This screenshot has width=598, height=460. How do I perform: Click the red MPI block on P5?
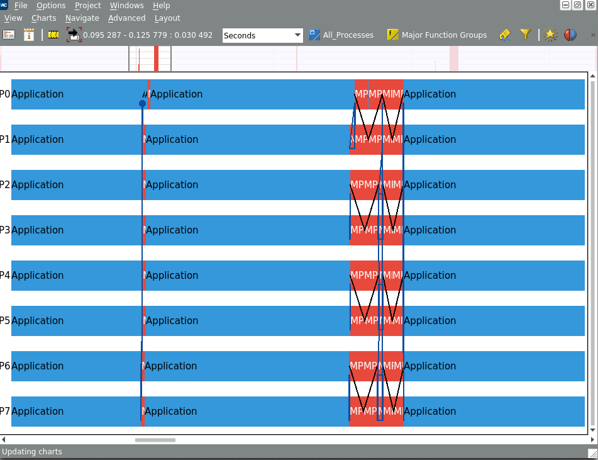point(377,321)
